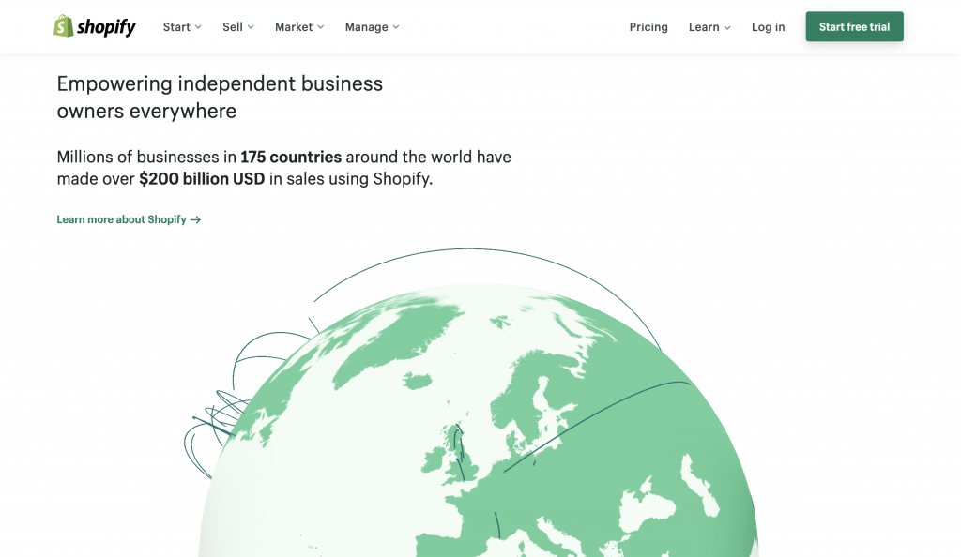This screenshot has height=557, width=961.
Task: Click the chevron next to Manage
Action: coord(395,27)
